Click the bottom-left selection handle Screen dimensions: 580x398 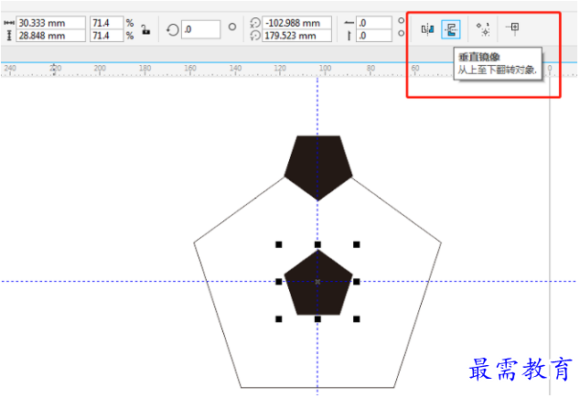(279, 318)
